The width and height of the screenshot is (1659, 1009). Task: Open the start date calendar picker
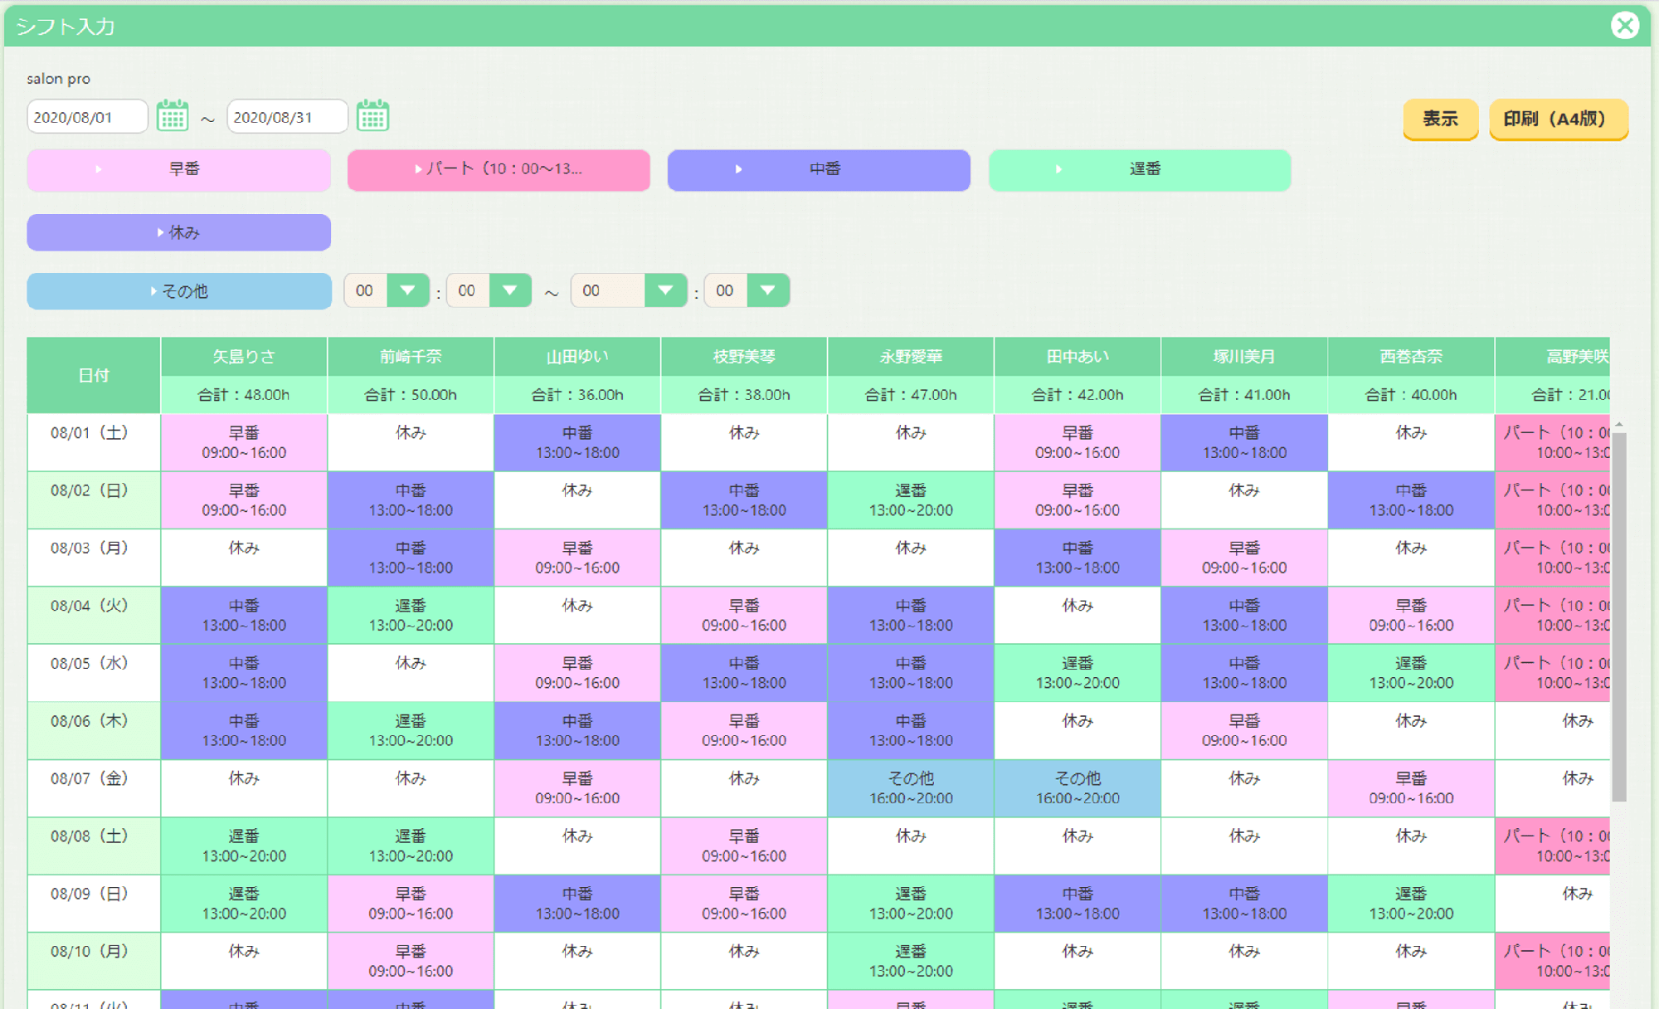tap(173, 115)
